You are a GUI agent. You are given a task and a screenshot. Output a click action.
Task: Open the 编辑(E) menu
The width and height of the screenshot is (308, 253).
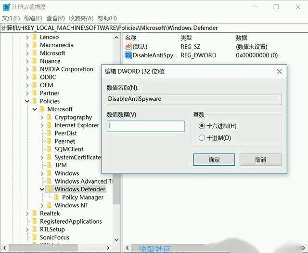click(x=33, y=18)
